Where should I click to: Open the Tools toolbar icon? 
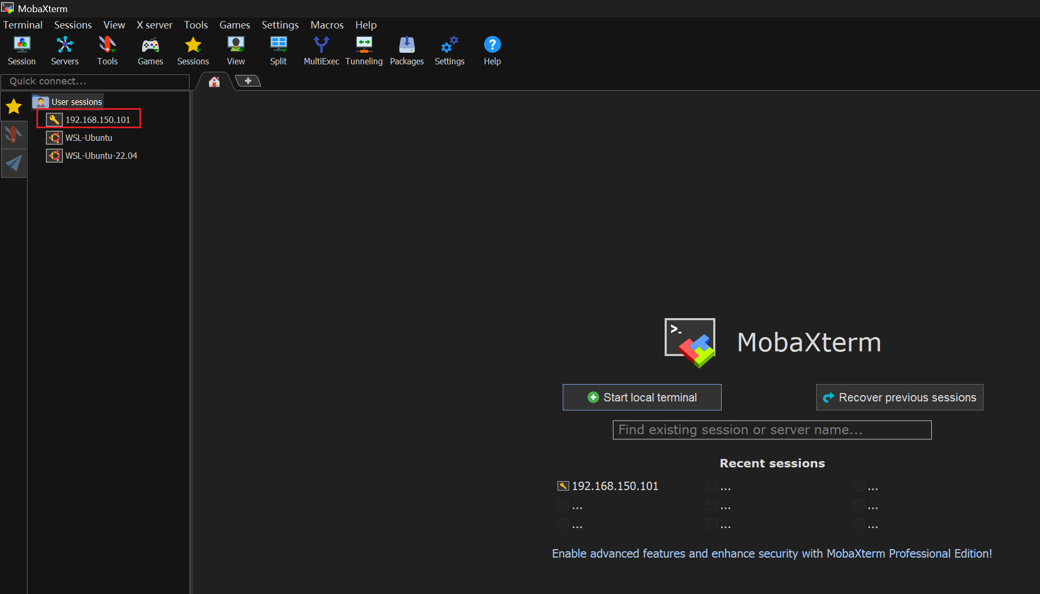click(107, 51)
